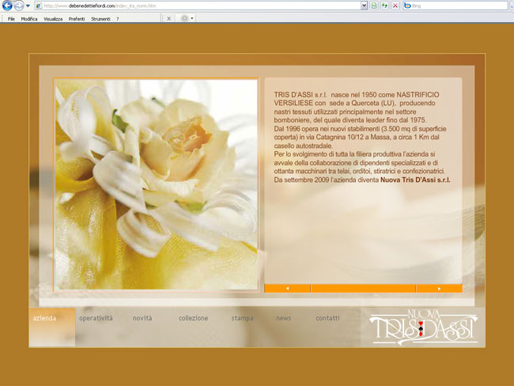Expand the address bar autocomplete dropdown
This screenshot has width=514, height=386.
tap(365, 6)
